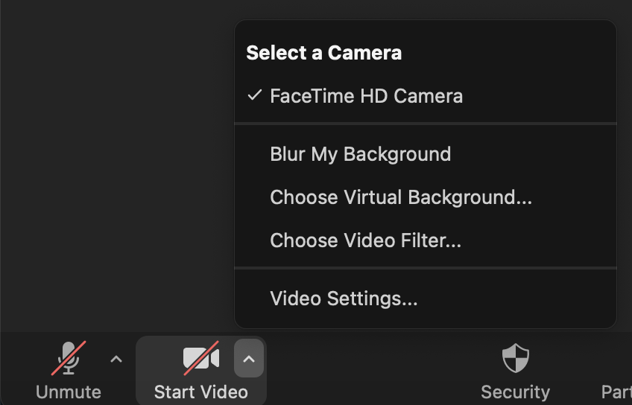
Task: Click the Select a Camera heading
Action: pos(323,53)
